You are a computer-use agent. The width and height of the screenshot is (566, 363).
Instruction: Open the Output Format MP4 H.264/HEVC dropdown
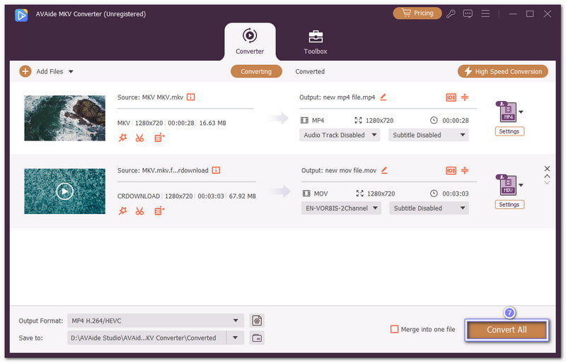[156, 321]
